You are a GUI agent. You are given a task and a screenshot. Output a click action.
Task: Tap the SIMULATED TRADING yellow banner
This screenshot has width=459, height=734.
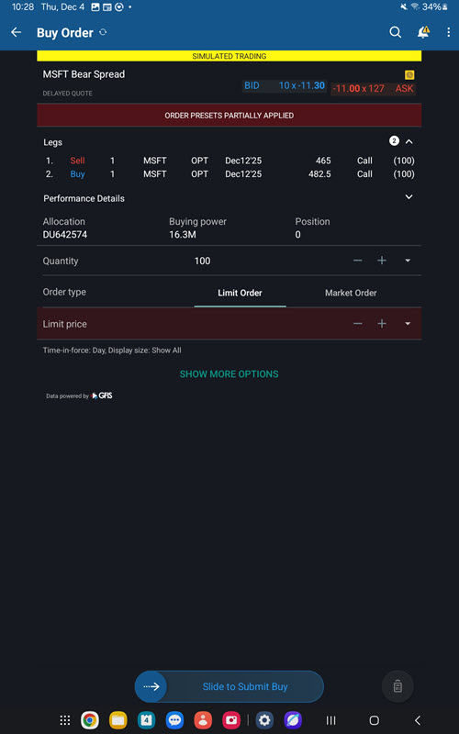pos(229,56)
